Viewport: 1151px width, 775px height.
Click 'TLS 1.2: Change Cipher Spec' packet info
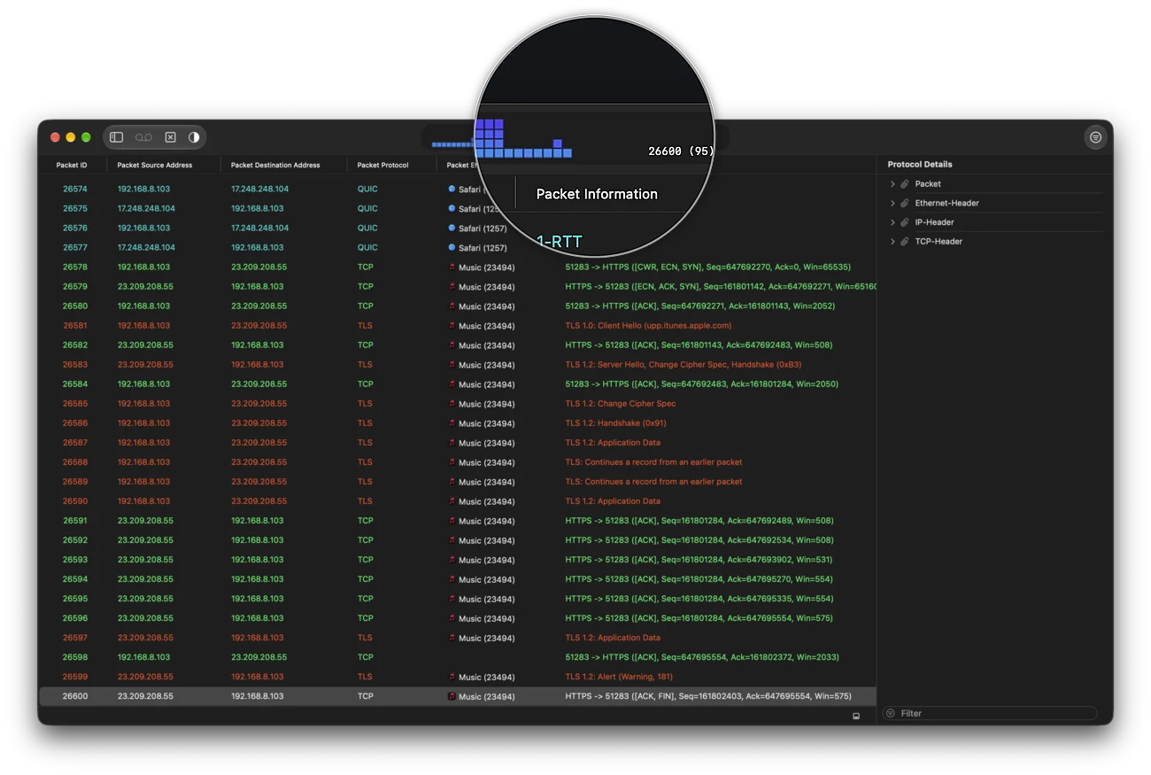click(x=621, y=404)
